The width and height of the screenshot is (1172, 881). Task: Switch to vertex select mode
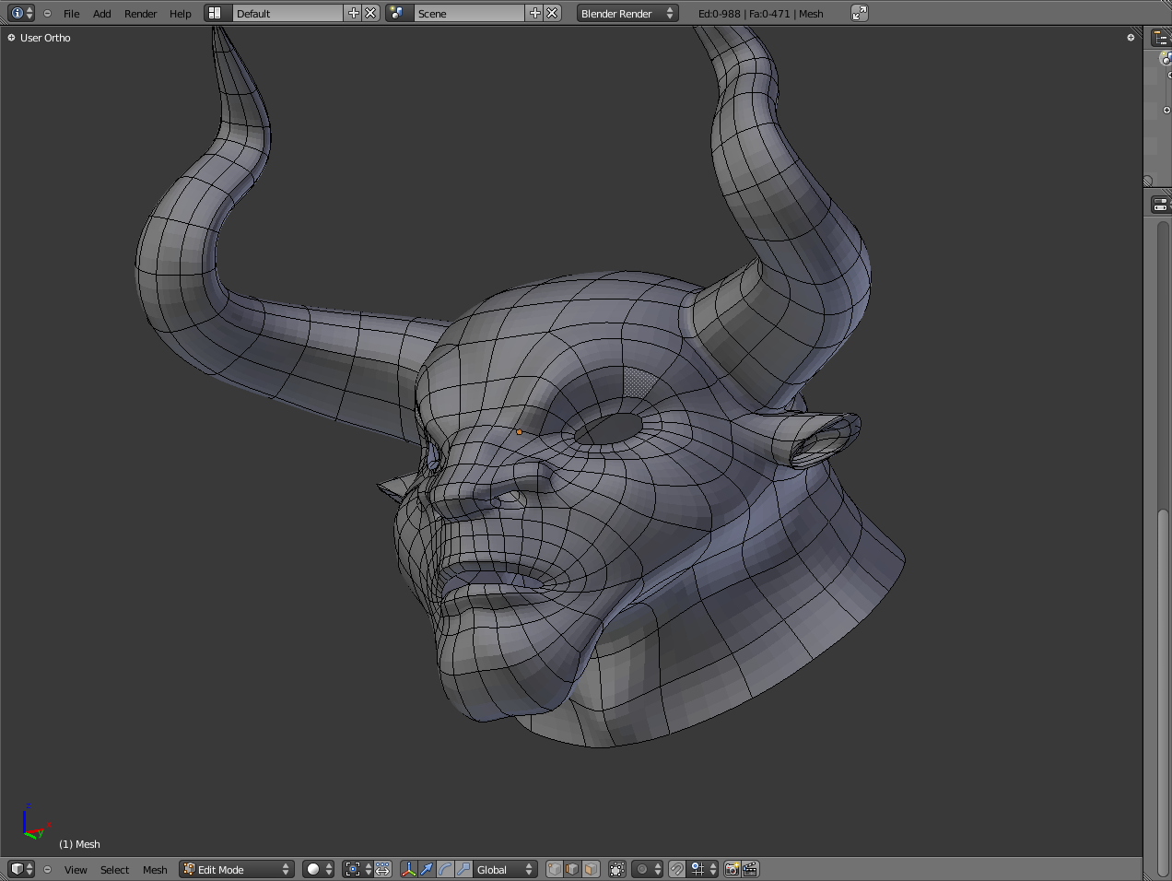click(x=555, y=869)
